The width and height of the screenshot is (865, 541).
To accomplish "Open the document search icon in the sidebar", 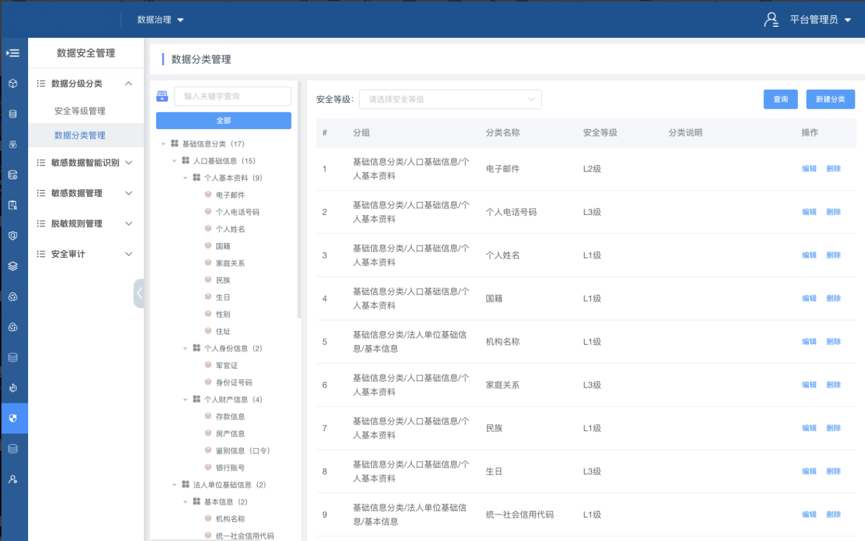I will (13, 205).
